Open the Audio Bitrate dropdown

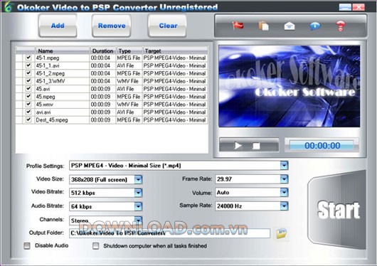[138, 206]
